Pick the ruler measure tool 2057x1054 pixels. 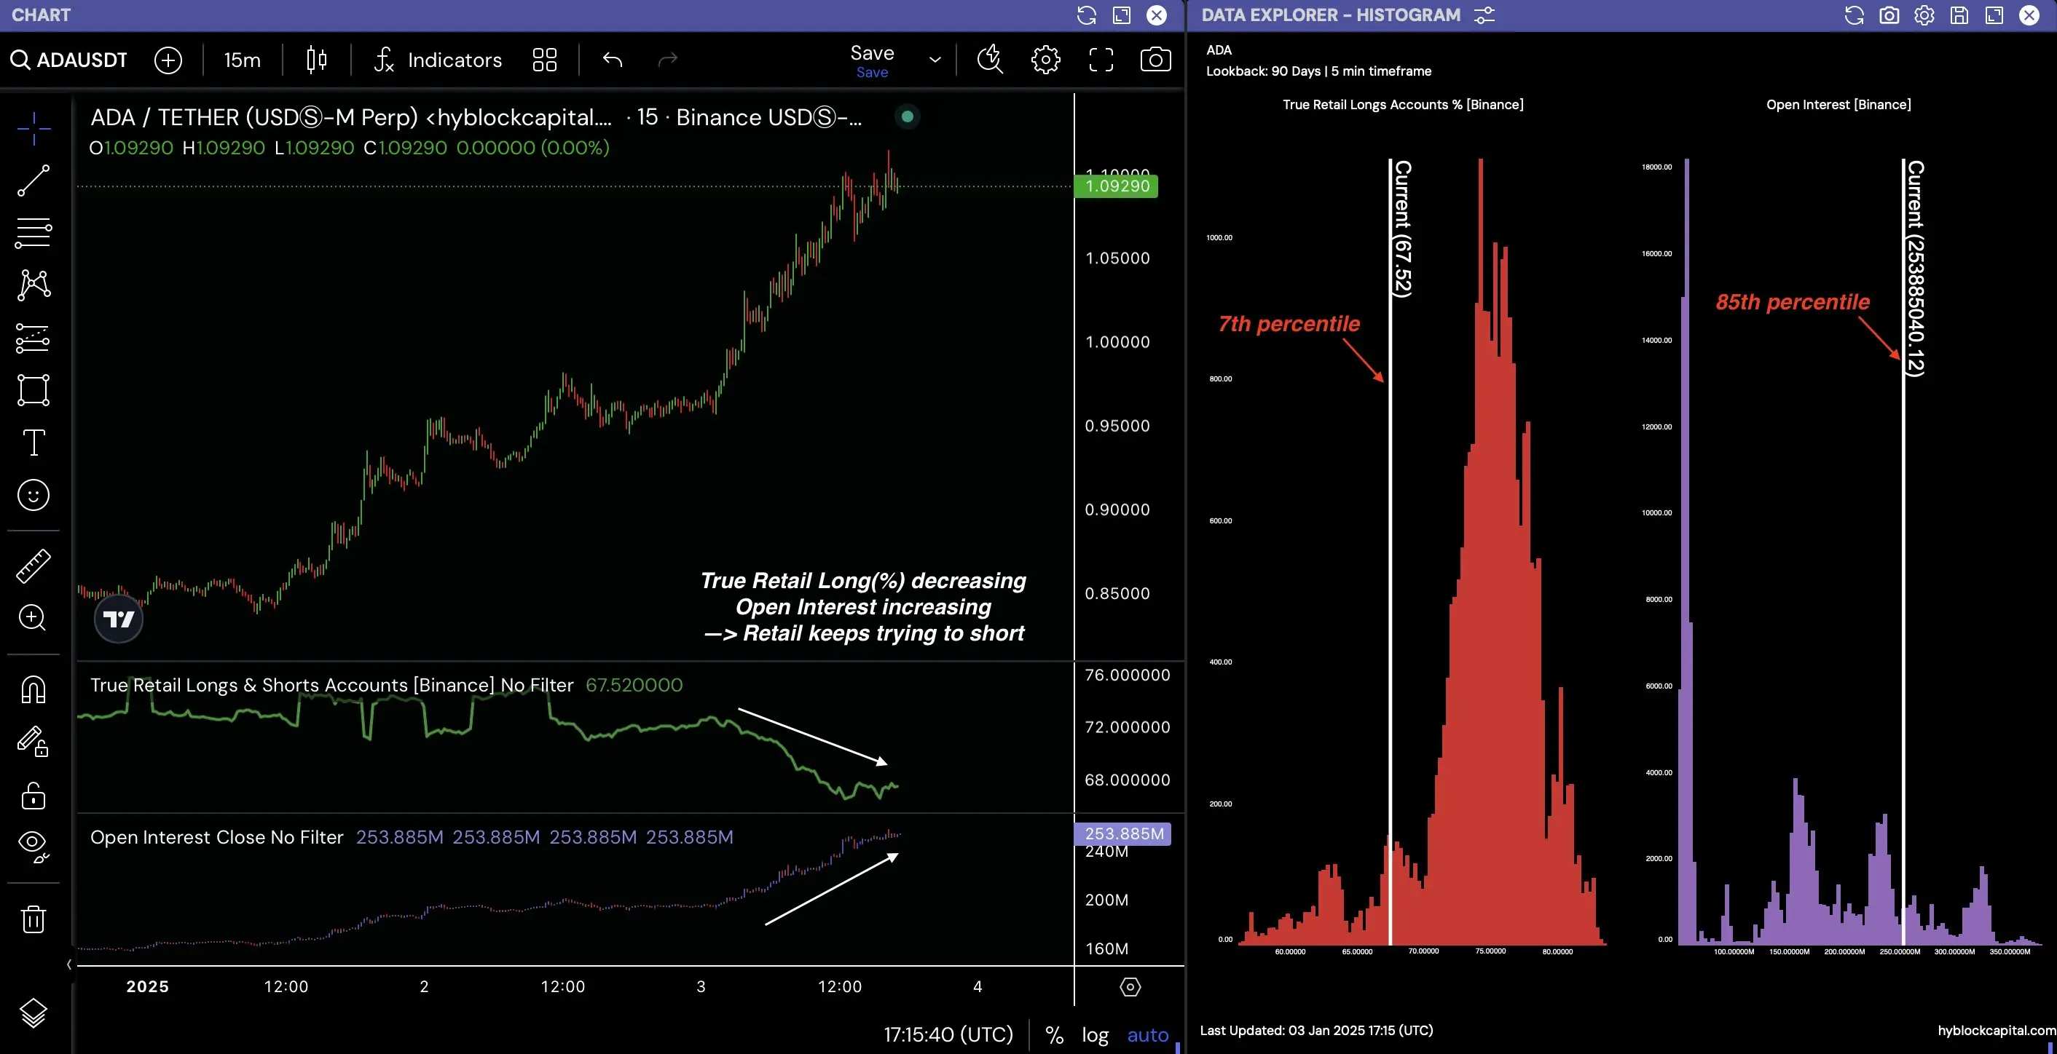click(x=34, y=565)
